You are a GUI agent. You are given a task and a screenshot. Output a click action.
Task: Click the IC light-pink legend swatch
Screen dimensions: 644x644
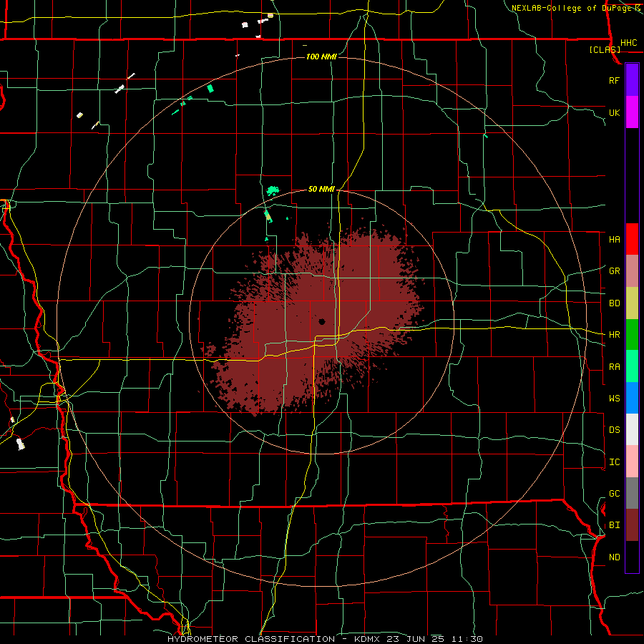pos(632,462)
